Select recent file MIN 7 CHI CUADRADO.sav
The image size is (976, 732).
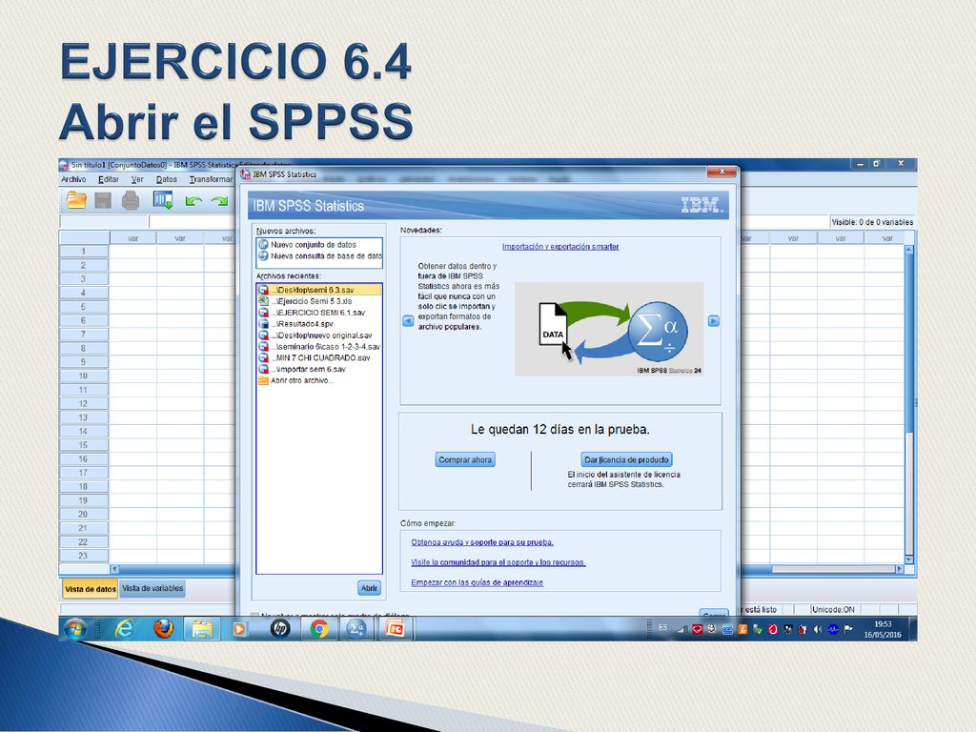[319, 358]
